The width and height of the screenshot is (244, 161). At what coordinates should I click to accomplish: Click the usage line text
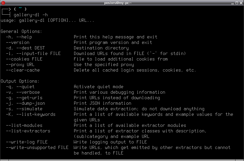(x=47, y=20)
